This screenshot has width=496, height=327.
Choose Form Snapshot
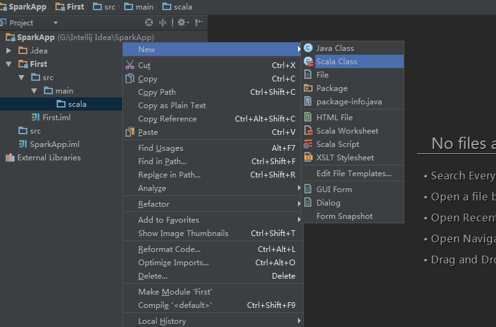353,216
